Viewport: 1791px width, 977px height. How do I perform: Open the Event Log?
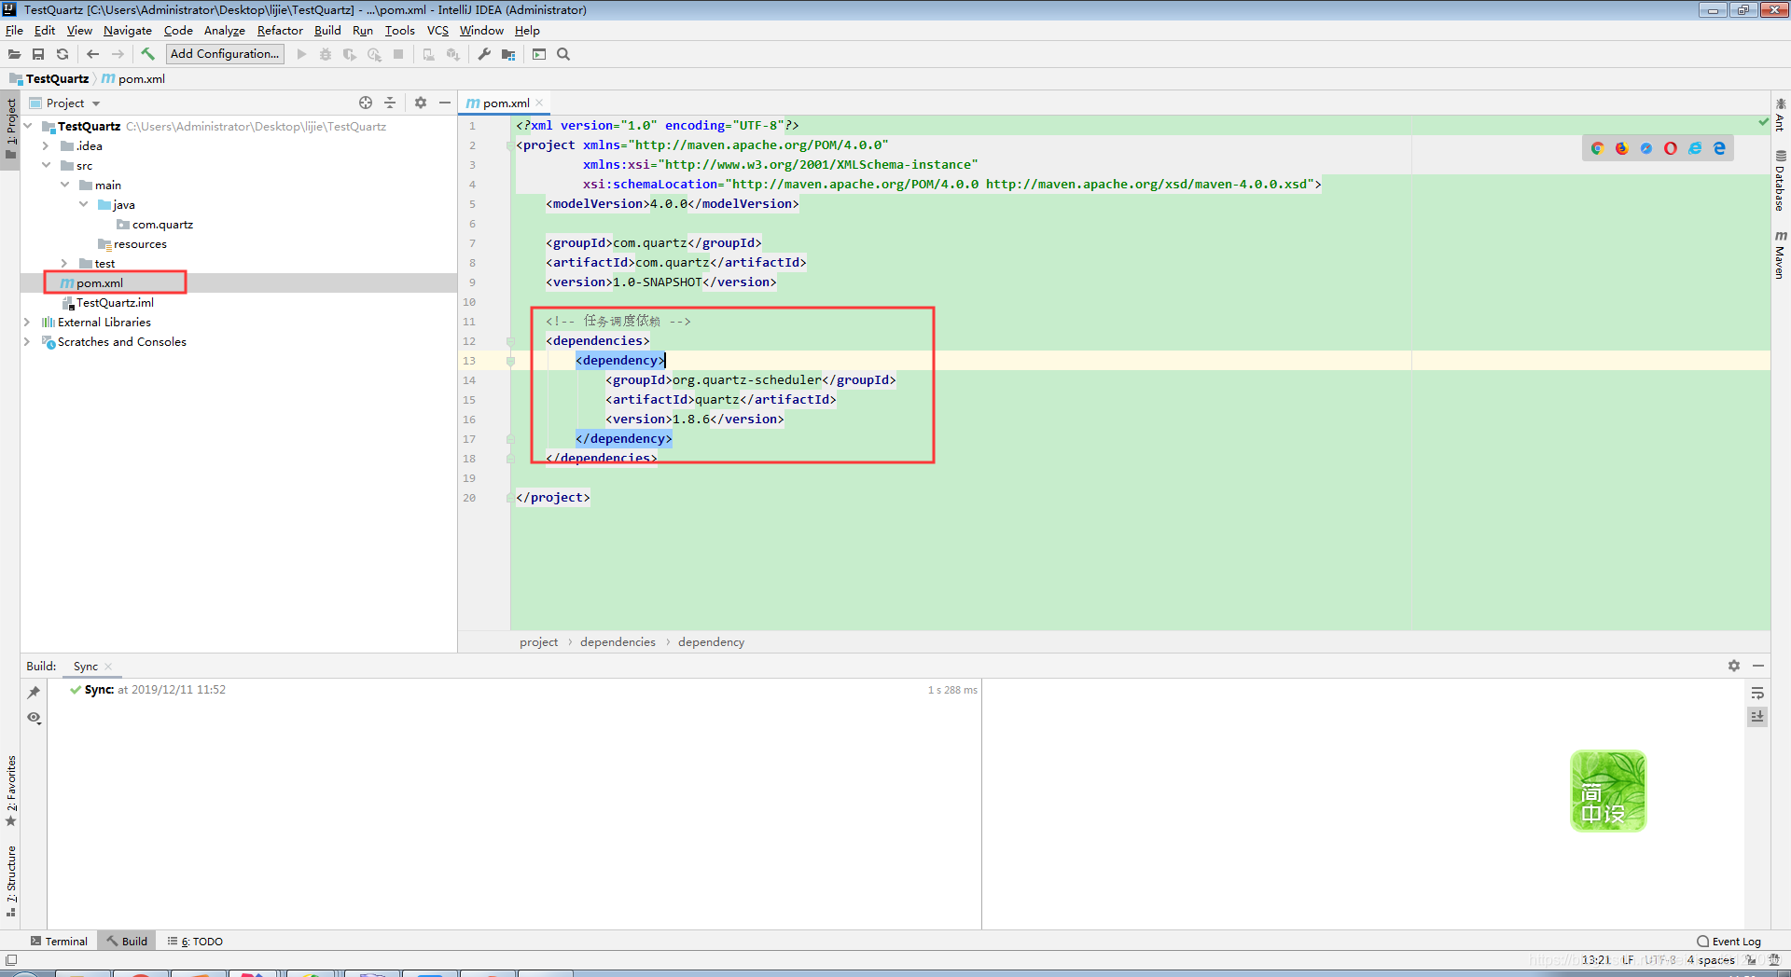[1729, 941]
